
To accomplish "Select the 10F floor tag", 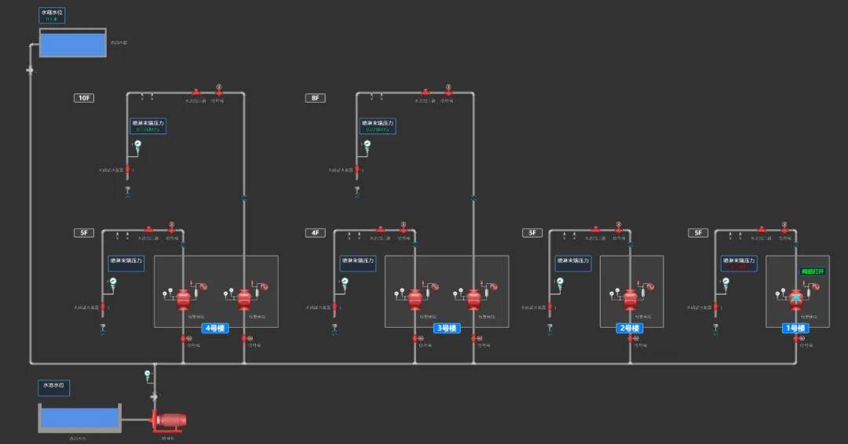I will coord(84,98).
